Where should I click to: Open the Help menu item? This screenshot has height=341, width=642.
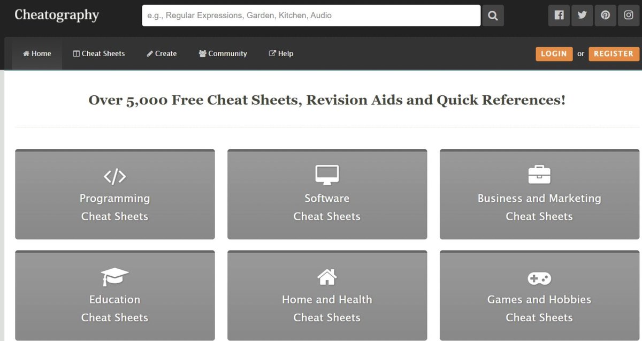(x=281, y=54)
